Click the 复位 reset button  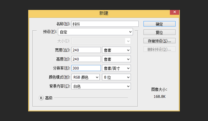pos(159,32)
